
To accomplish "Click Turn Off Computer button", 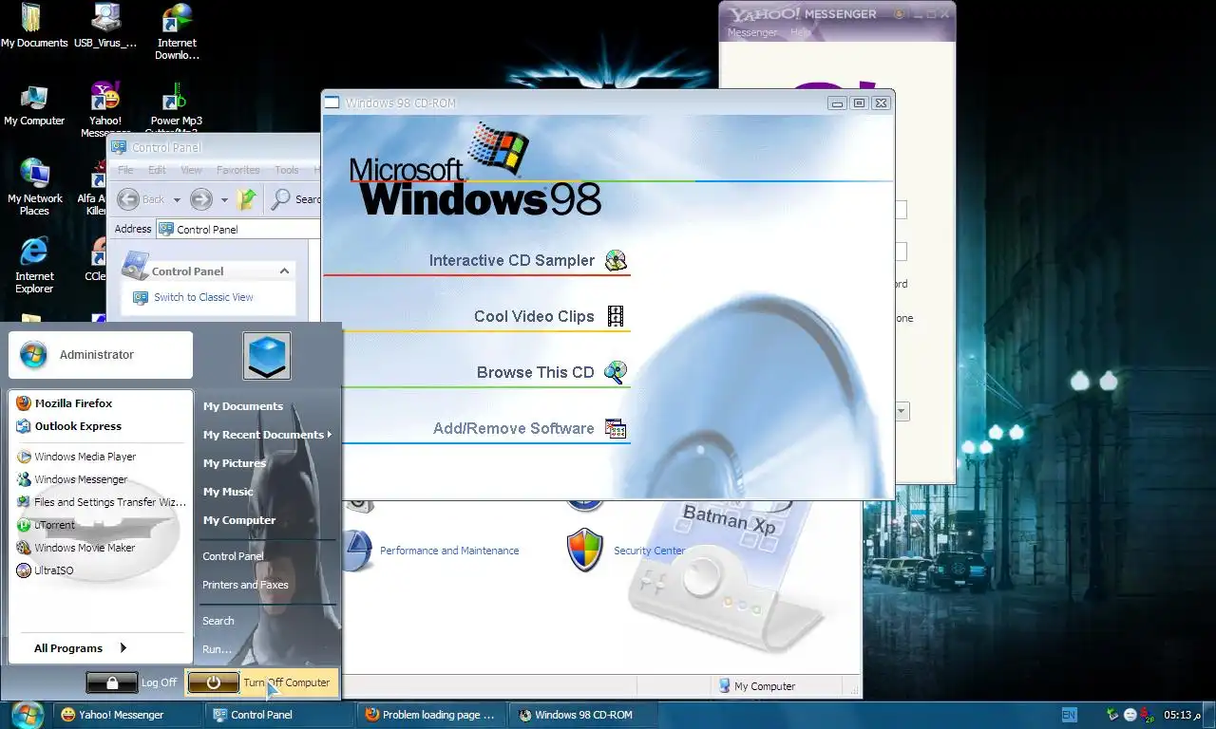I will click(261, 682).
